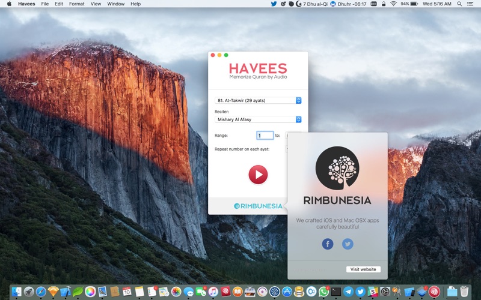Open iBooks from the dock
The width and height of the screenshot is (481, 300).
(x=237, y=292)
